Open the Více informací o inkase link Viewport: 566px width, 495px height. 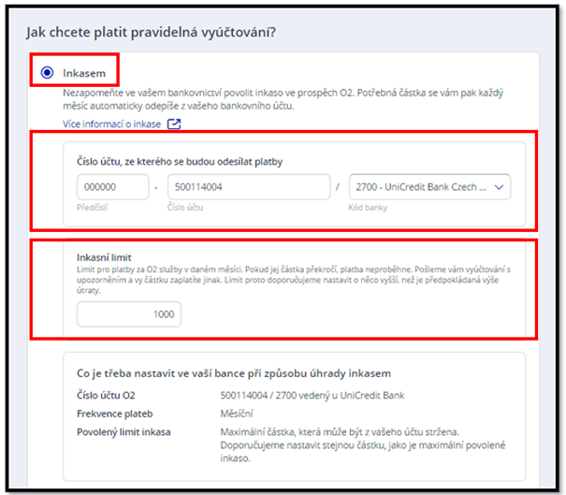pos(111,124)
